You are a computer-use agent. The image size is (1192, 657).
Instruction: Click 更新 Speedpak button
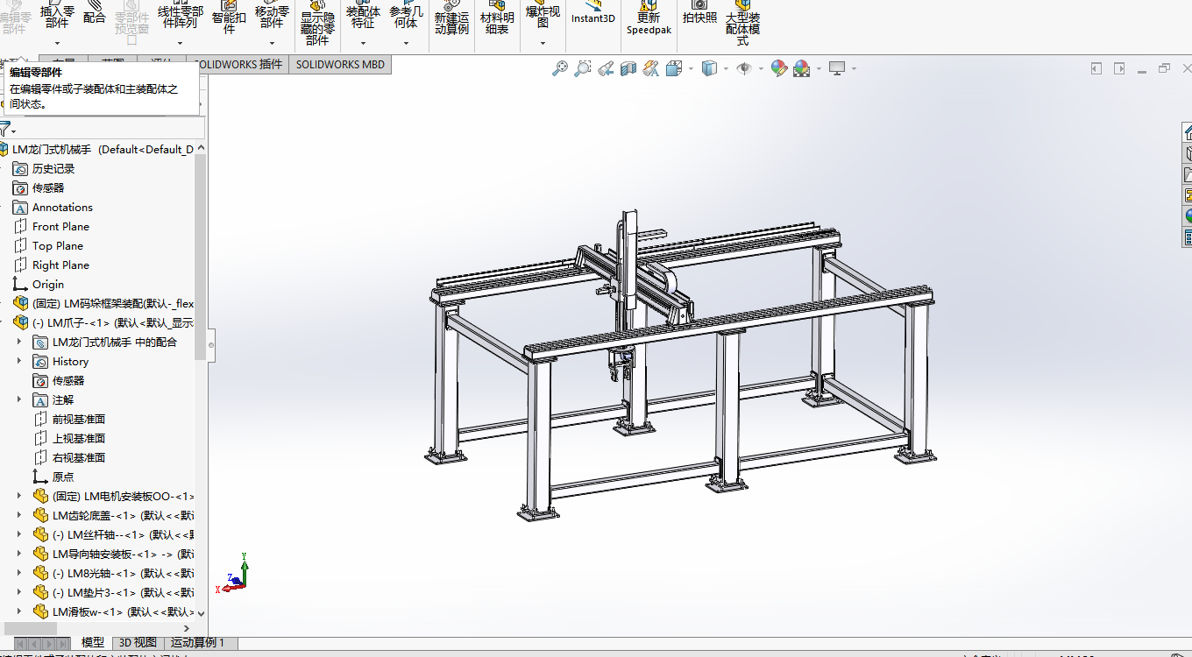pyautogui.click(x=649, y=19)
